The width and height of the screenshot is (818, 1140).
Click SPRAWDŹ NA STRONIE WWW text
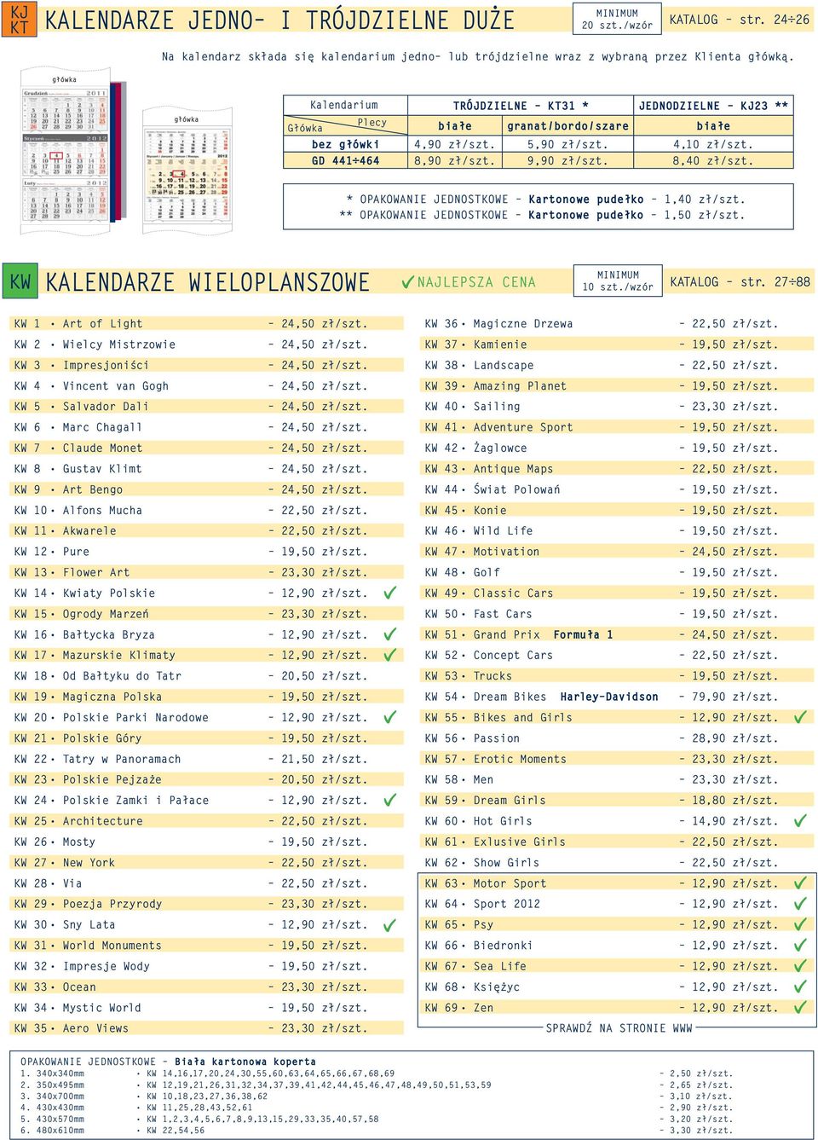pos(619,1028)
